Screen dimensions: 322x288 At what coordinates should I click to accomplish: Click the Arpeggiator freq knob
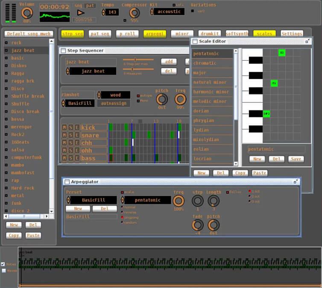179,201
